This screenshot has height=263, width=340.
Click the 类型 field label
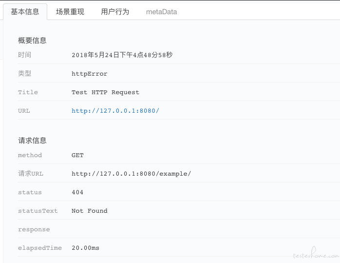(24, 73)
